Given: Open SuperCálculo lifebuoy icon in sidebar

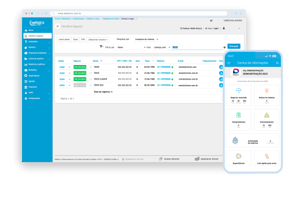Looking at the screenshot, I should coord(26,76).
